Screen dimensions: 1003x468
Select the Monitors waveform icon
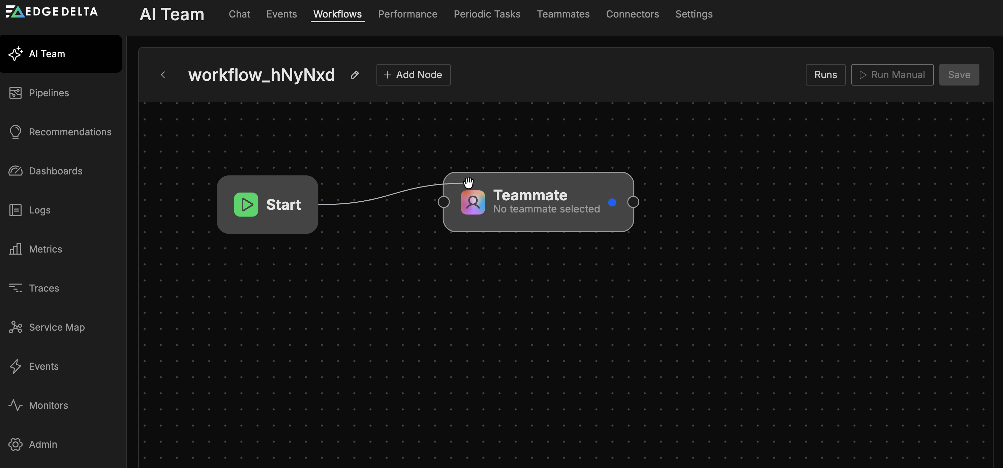[16, 405]
